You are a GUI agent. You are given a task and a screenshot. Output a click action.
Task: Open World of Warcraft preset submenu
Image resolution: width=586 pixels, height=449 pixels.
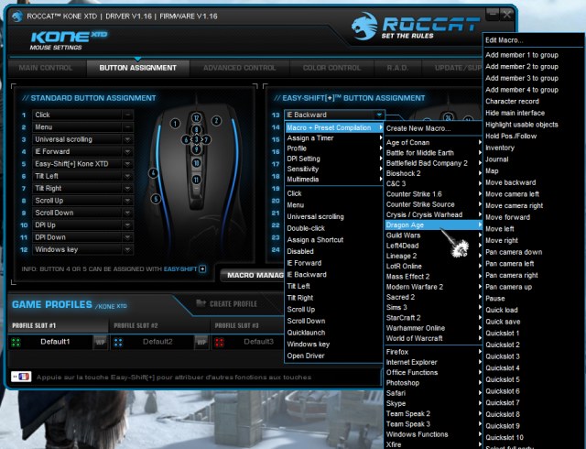pyautogui.click(x=433, y=338)
